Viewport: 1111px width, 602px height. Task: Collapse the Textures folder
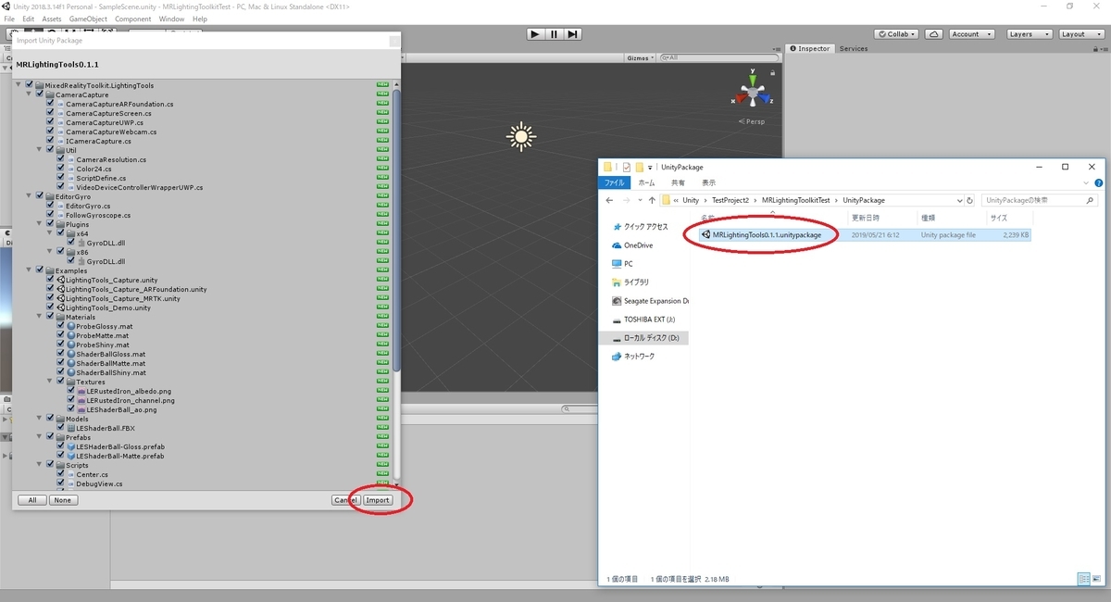point(50,382)
